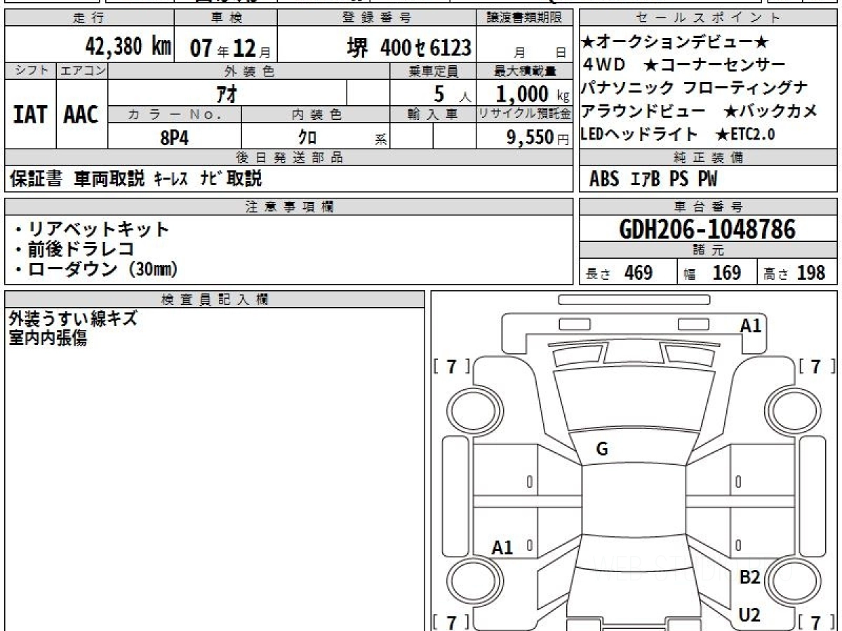Select the "シフト" header cell
This screenshot has height=631, width=842.
click(30, 71)
